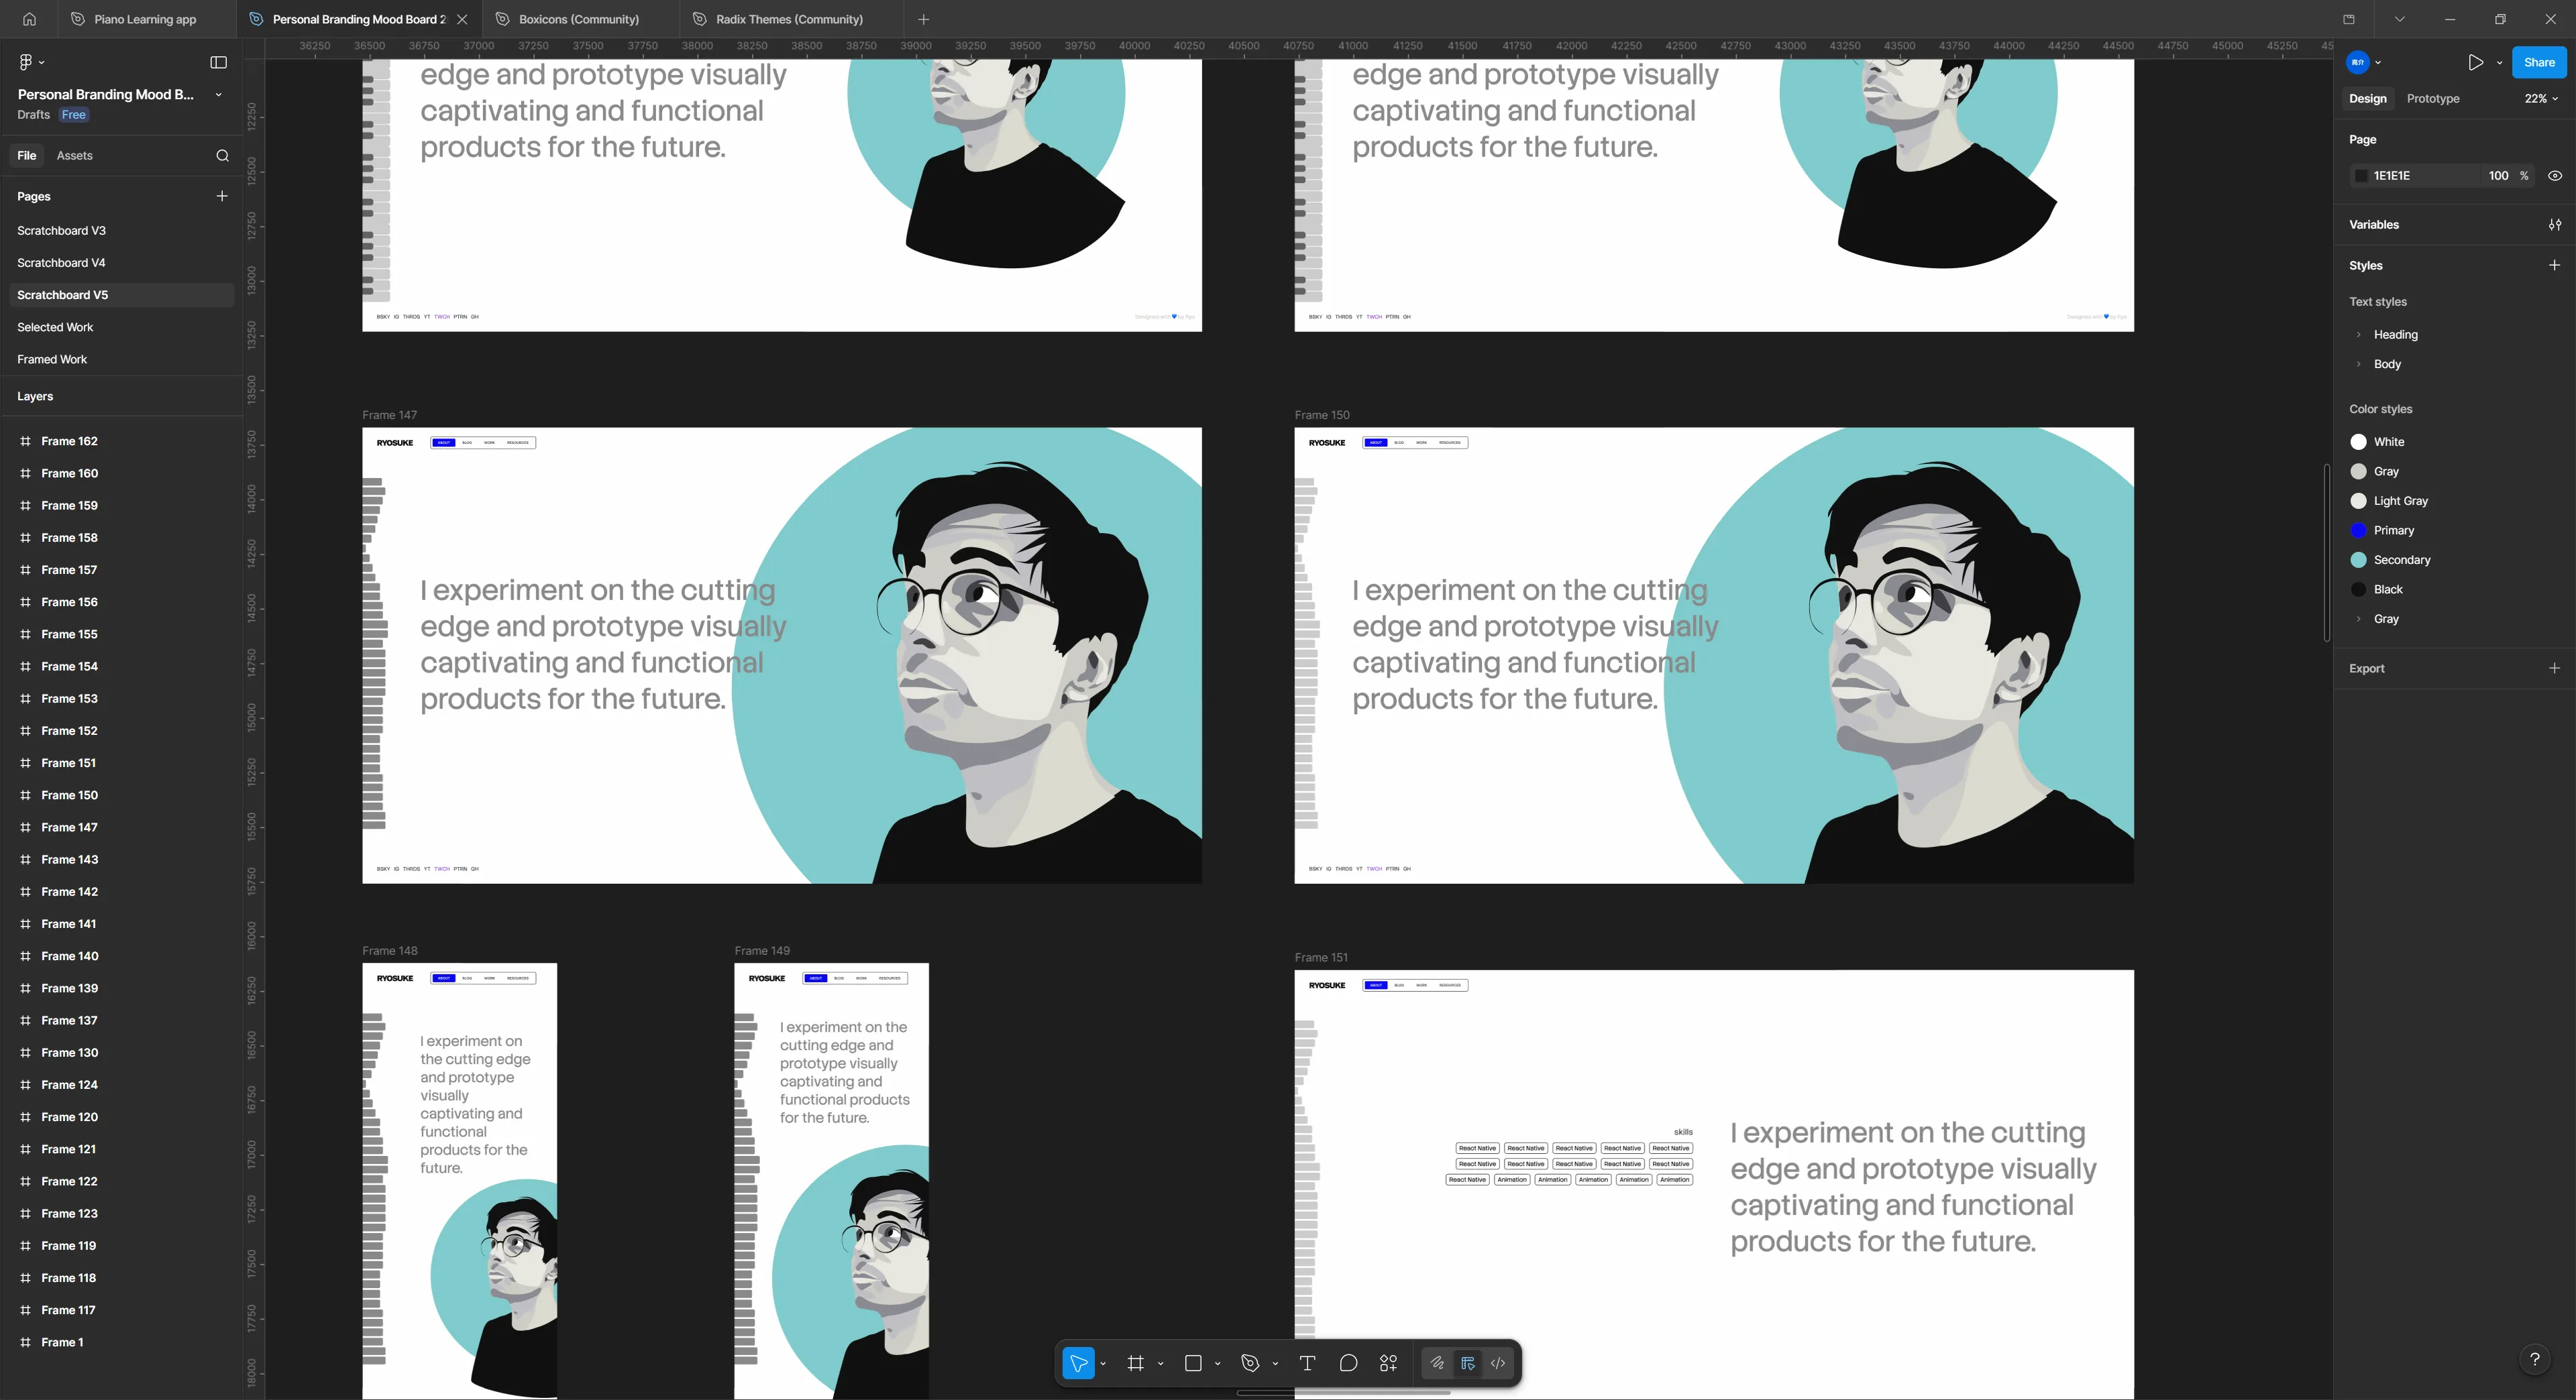
Task: Toggle page color visibility eye icon
Action: (2555, 176)
